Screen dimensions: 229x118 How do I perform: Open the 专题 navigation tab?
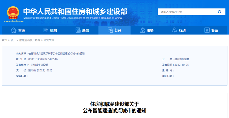click(211, 30)
